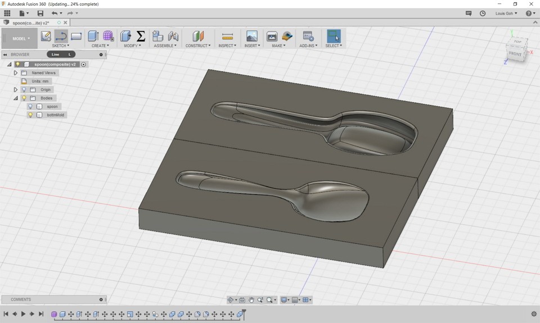
Task: Select the Offset Plane construct tool
Action: 198,36
